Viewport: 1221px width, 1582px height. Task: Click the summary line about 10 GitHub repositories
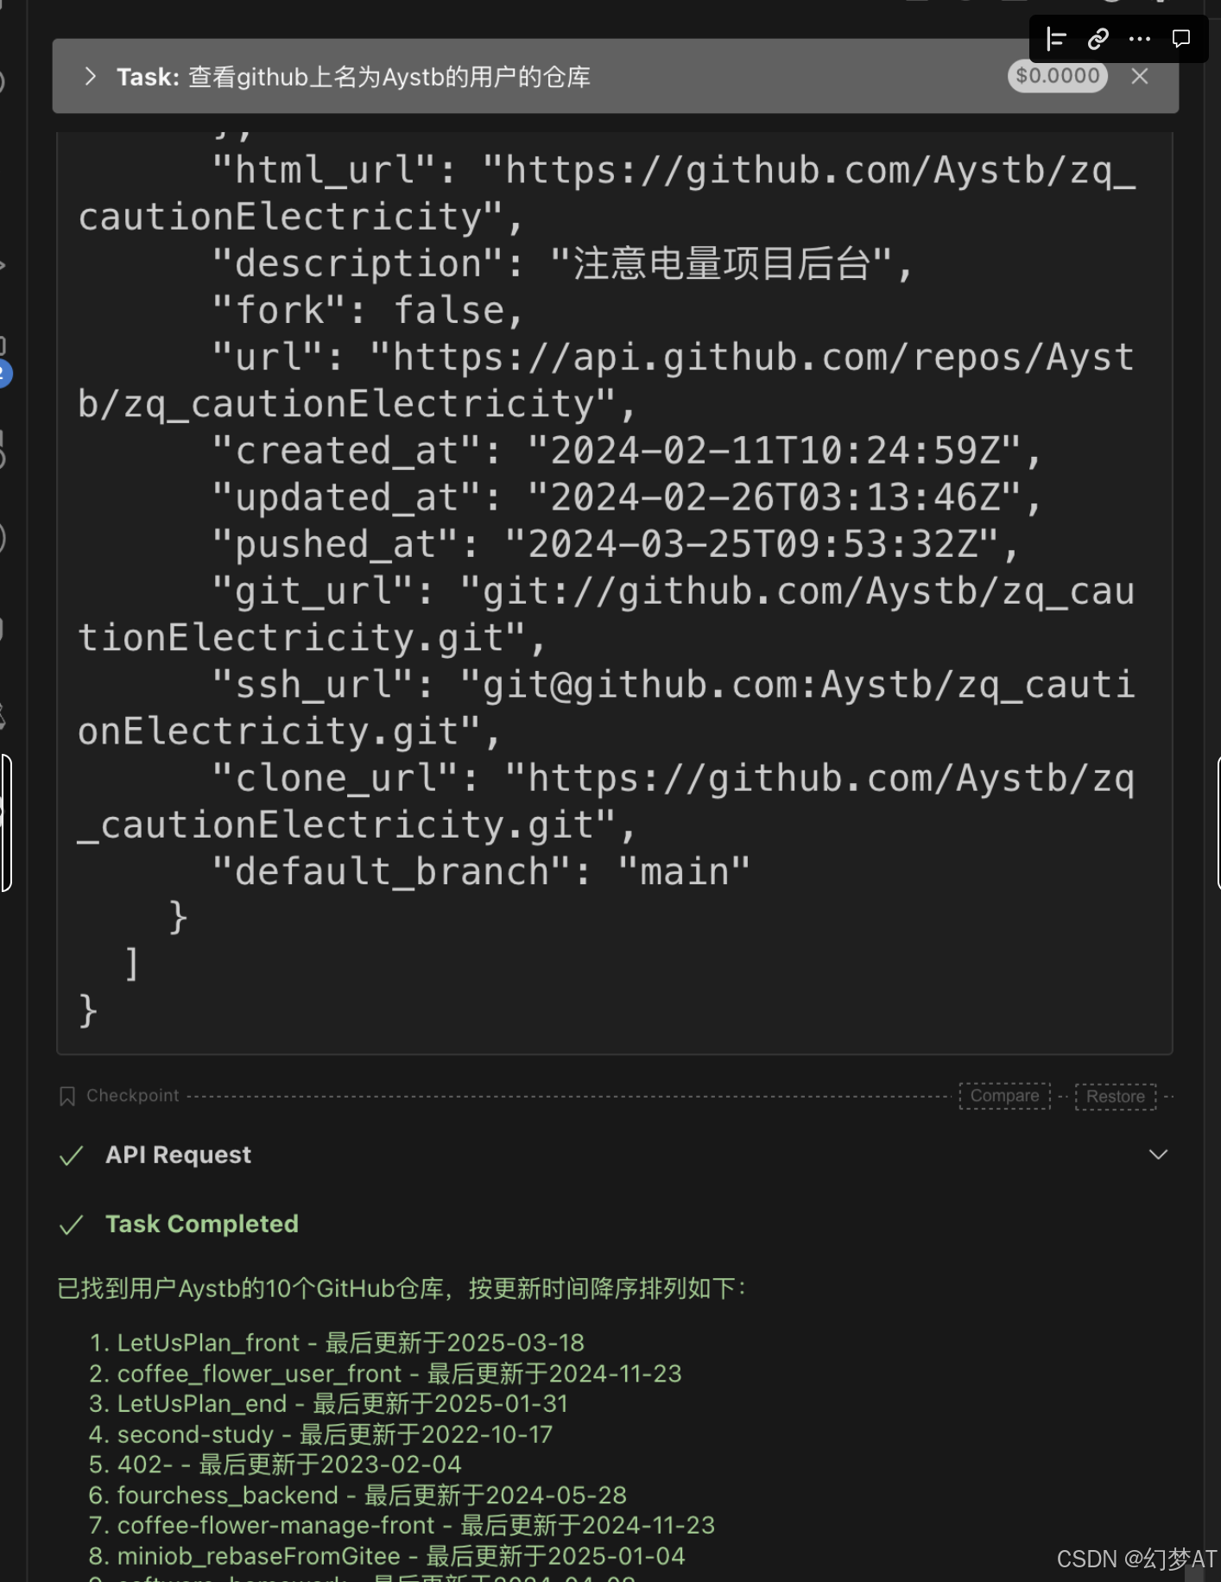click(402, 1288)
